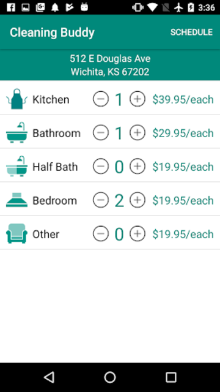Screen dimensions: 220x392
Task: Tap the Half Bath tub icon
Action: tap(16, 167)
